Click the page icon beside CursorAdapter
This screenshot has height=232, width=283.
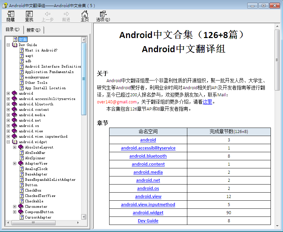point(22,217)
